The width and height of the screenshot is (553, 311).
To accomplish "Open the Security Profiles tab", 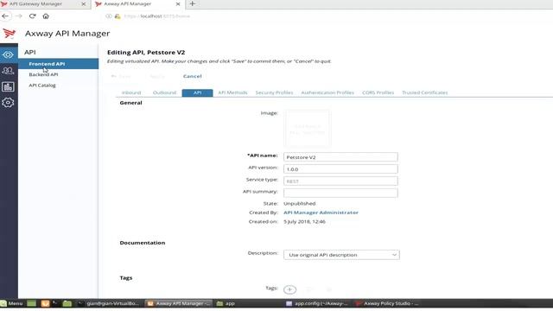I will 274,92.
